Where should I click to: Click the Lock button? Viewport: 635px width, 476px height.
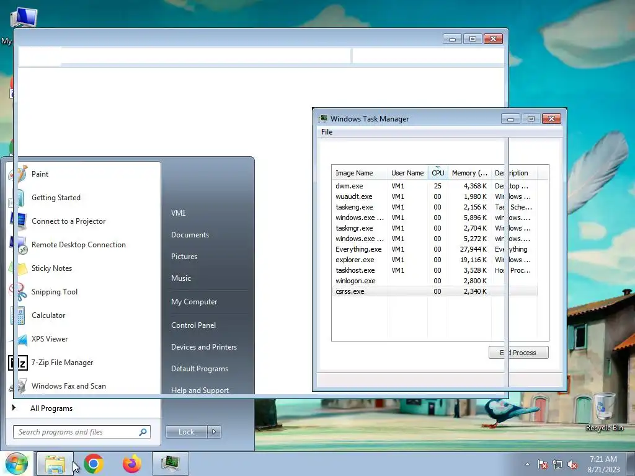[x=186, y=432]
